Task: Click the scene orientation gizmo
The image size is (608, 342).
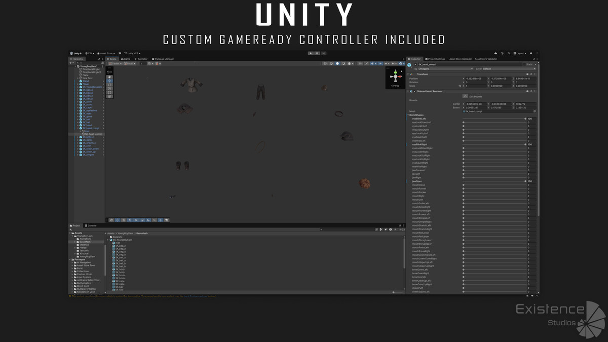Action: point(395,76)
